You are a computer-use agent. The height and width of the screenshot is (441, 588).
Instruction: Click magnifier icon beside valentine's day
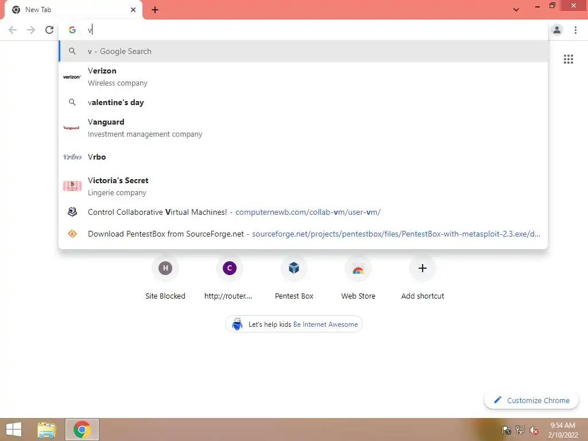pos(72,102)
